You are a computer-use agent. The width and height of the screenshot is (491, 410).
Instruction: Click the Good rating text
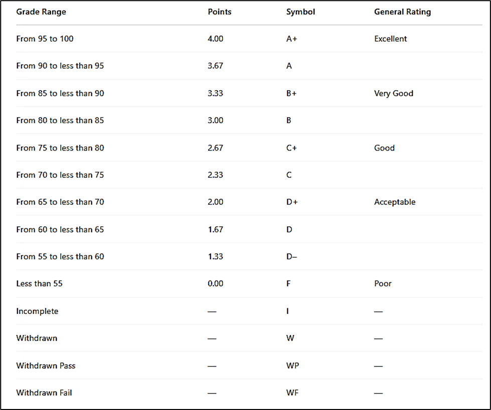coord(384,148)
